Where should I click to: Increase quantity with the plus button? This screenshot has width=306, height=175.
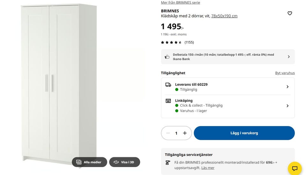pos(185,133)
